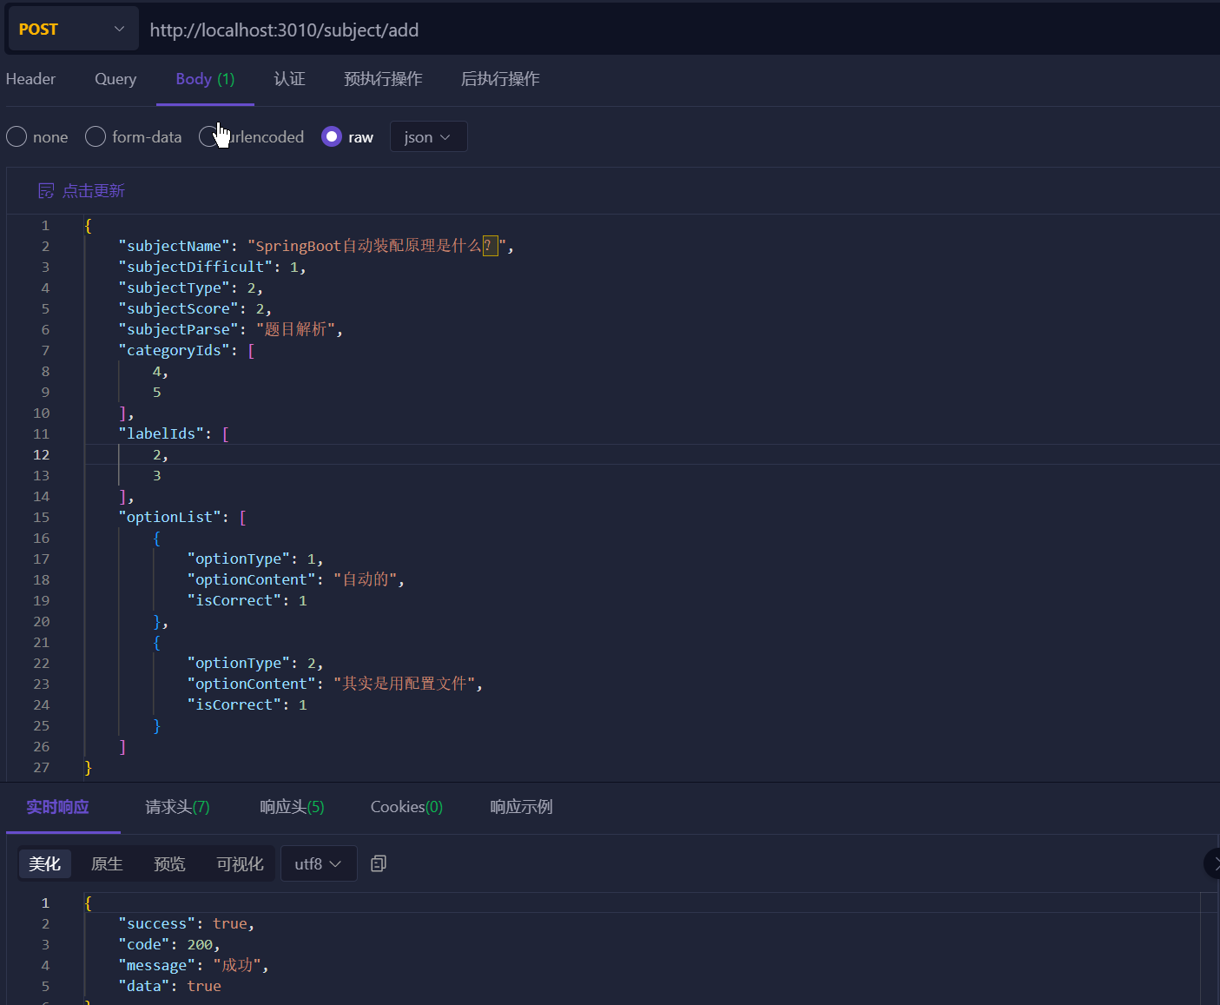This screenshot has height=1005, width=1220.
Task: Click the request URL input field
Action: pyautogui.click(x=677, y=30)
